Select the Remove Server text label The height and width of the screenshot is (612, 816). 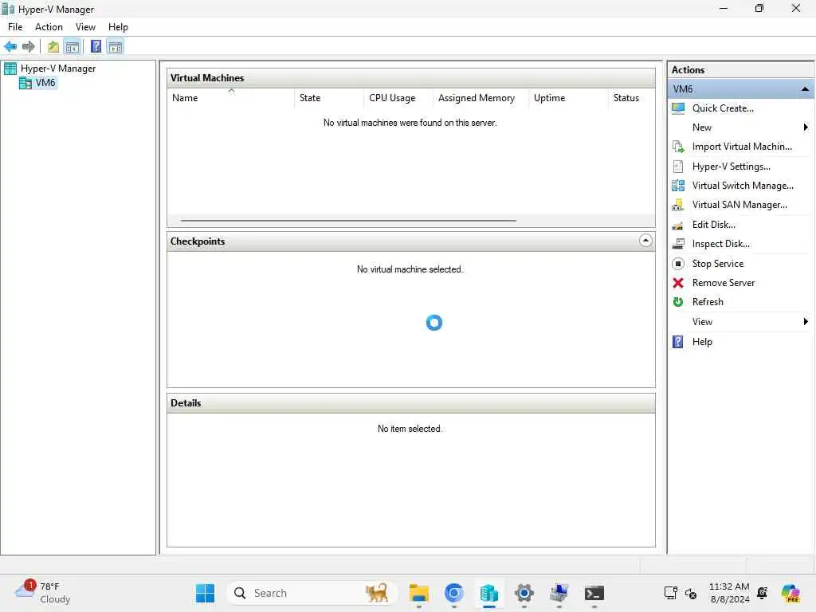coord(724,283)
